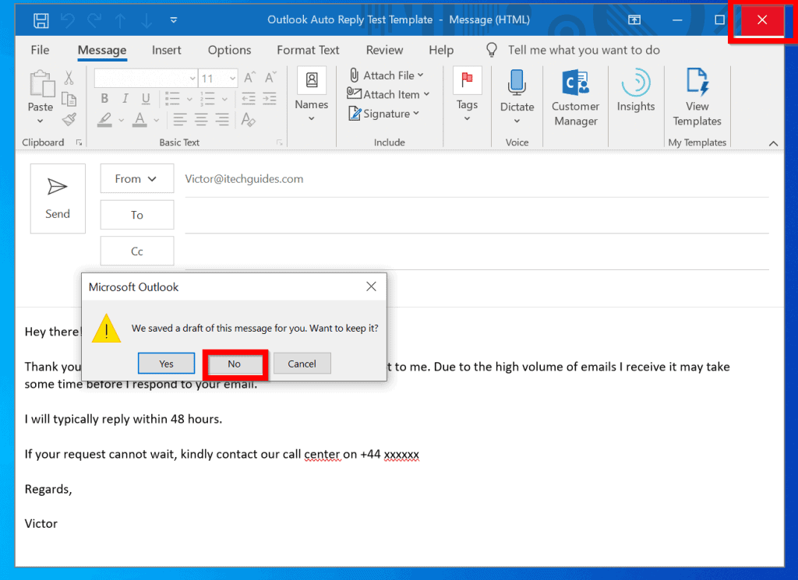The image size is (798, 580).
Task: Open the Basic Text dialog launcher
Action: tap(280, 142)
